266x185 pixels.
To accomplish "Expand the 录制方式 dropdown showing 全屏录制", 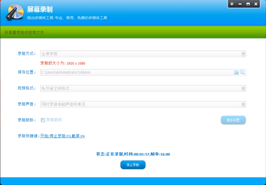I will pos(243,54).
